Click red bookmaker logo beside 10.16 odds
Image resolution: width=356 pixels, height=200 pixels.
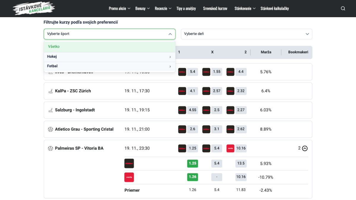click(231, 148)
